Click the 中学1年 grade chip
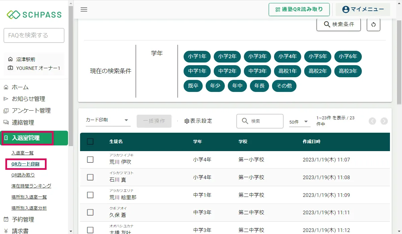 tap(197, 71)
